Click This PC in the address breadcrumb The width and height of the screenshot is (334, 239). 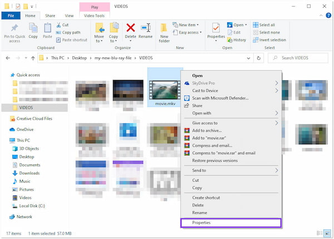[57, 58]
